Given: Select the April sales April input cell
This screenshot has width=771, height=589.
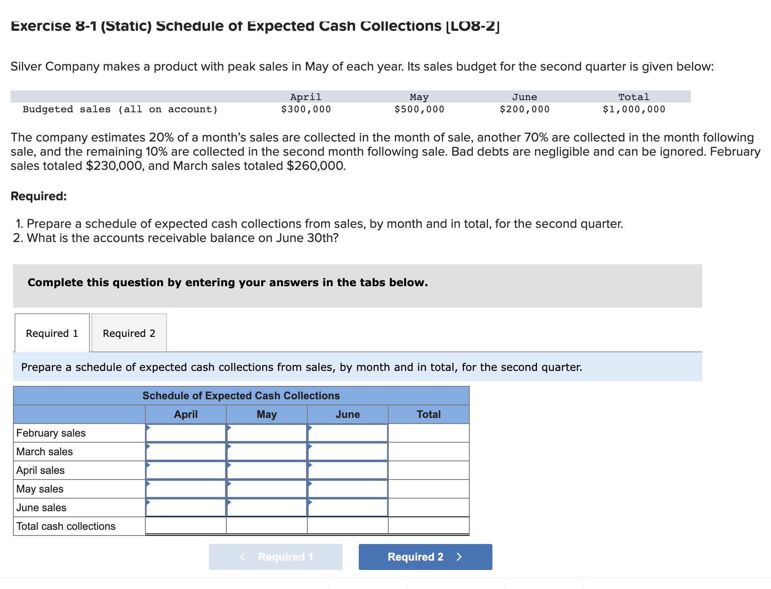Looking at the screenshot, I should (x=185, y=470).
